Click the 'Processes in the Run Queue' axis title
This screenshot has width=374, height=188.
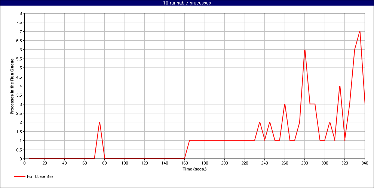point(12,86)
